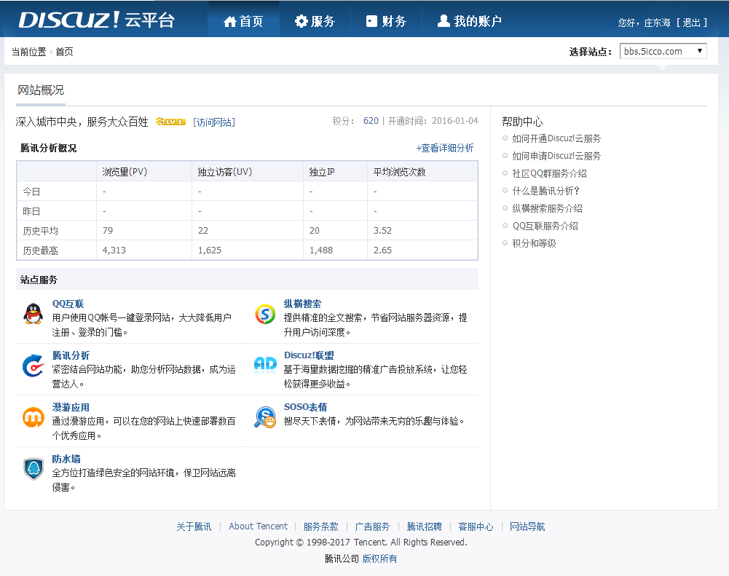This screenshot has height=576, width=729.
Task: Click the 退出 logout link
Action: 691,23
